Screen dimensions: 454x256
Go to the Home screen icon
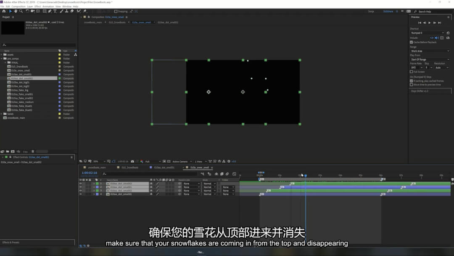4,11
